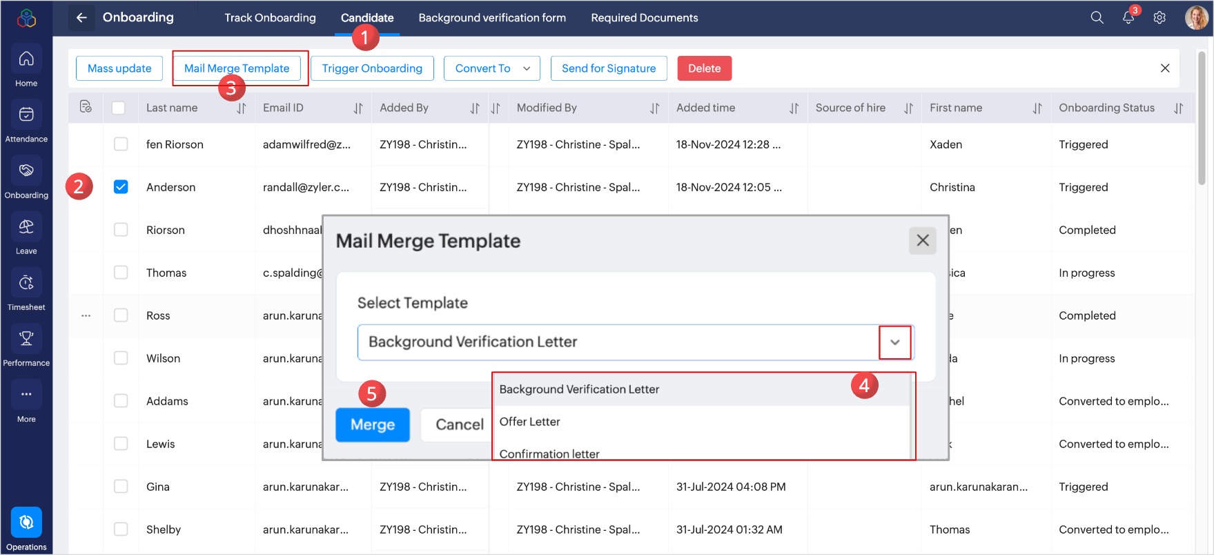1214x555 pixels.
Task: Choose Offer Letter from template list
Action: 530,422
